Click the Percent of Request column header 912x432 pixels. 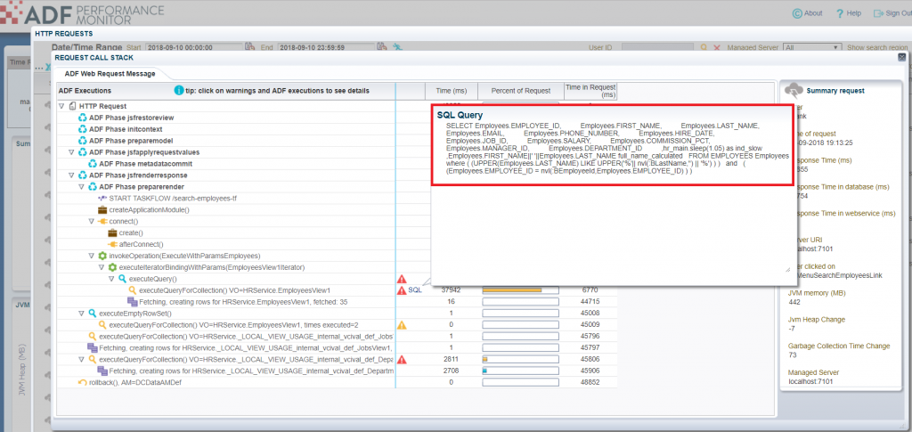tap(520, 91)
